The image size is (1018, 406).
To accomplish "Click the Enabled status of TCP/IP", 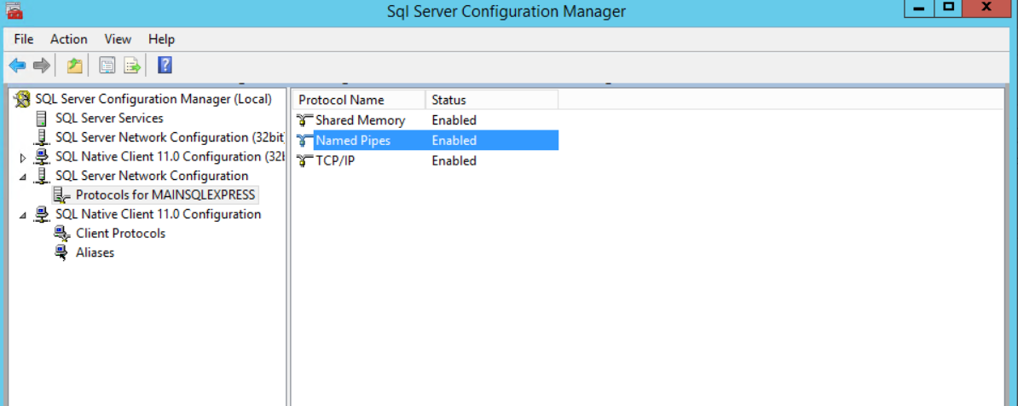I will click(454, 160).
